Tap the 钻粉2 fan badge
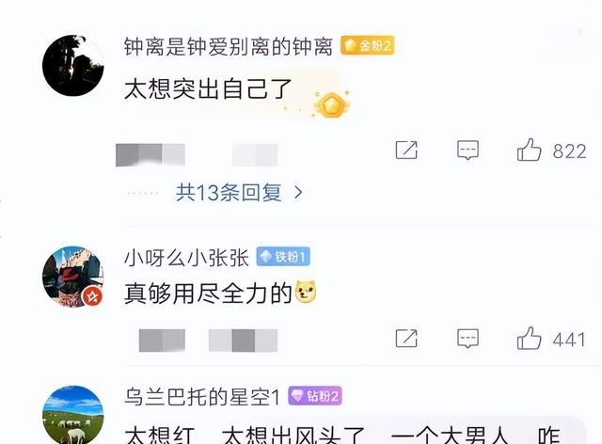Viewport: 602px width, 444px height. 315,396
